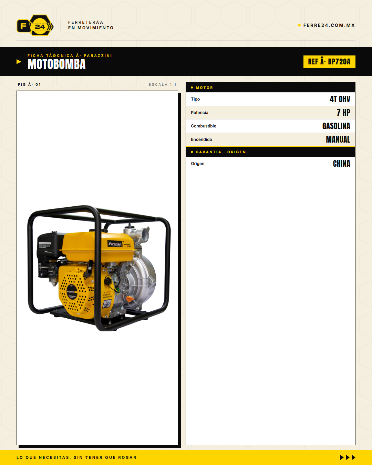This screenshot has width=372, height=465.
Task: Click the MANUAL value
Action: coord(338,139)
